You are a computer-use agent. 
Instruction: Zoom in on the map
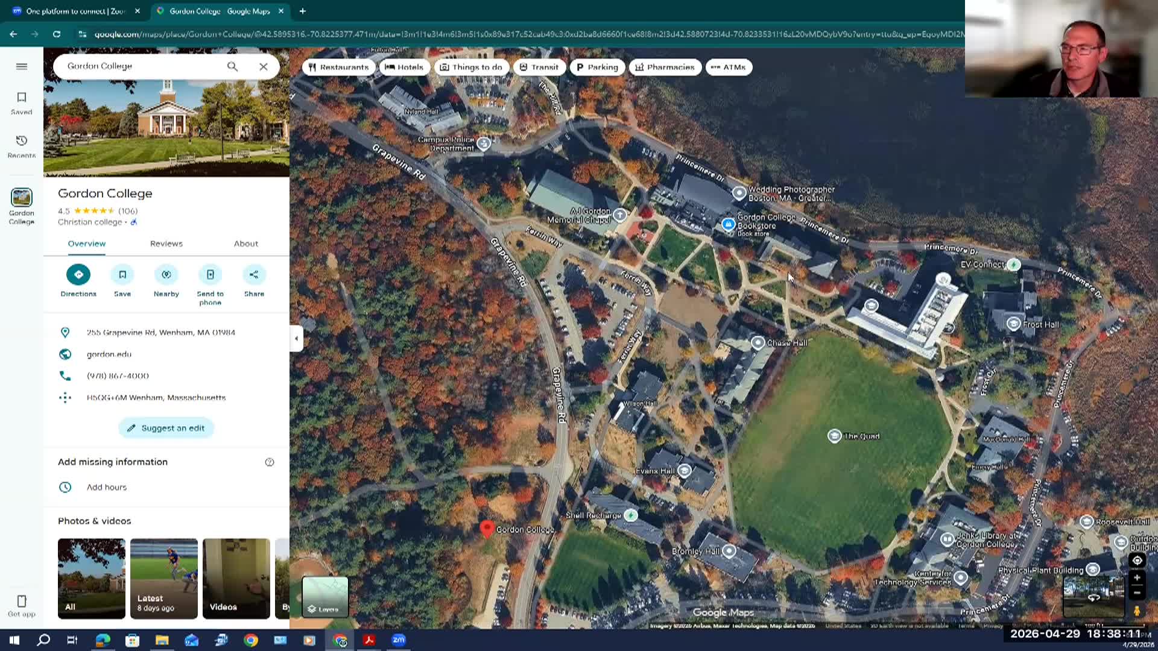(1137, 578)
